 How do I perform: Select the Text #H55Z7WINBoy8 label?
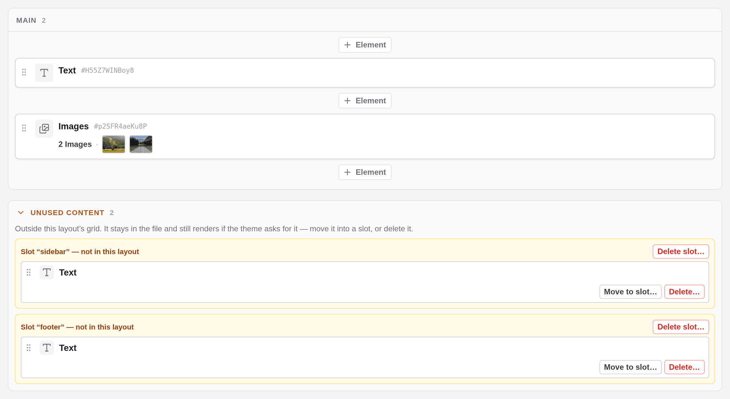click(67, 71)
